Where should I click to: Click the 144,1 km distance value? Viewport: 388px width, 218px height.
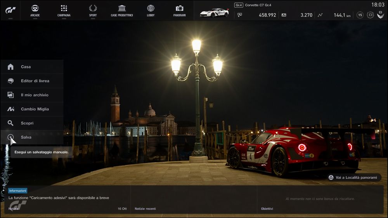click(x=342, y=15)
